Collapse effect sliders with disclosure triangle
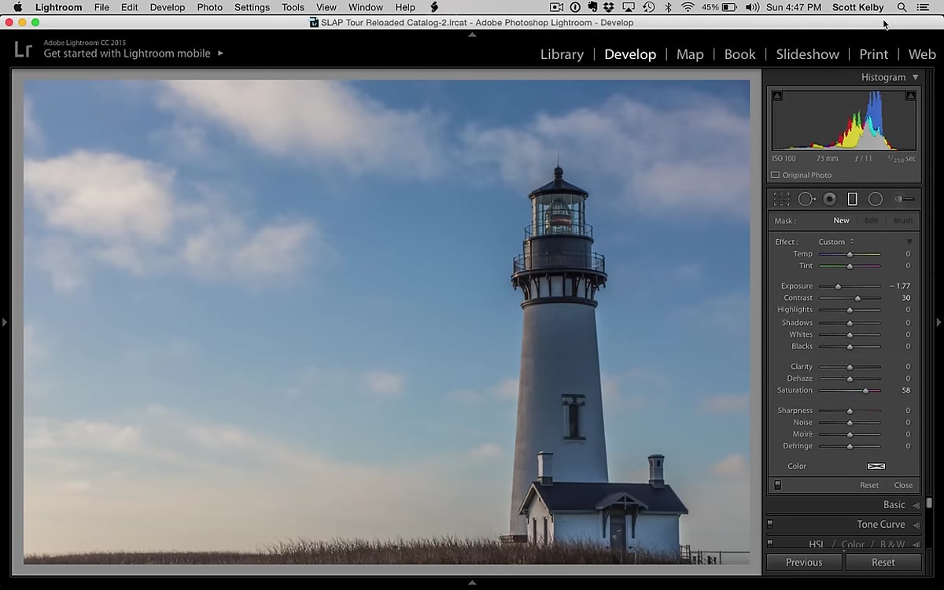944x590 pixels. point(909,242)
